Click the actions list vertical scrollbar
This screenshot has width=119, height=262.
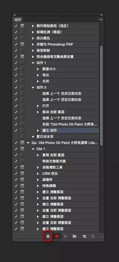click(101, 96)
